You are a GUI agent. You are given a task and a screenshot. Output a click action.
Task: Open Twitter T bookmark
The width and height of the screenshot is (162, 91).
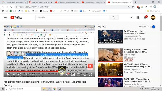pyautogui.click(x=105, y=11)
